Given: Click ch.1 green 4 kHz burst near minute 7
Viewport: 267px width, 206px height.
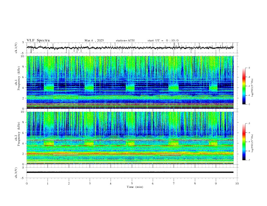Looking at the screenshot, I should [x=174, y=88].
